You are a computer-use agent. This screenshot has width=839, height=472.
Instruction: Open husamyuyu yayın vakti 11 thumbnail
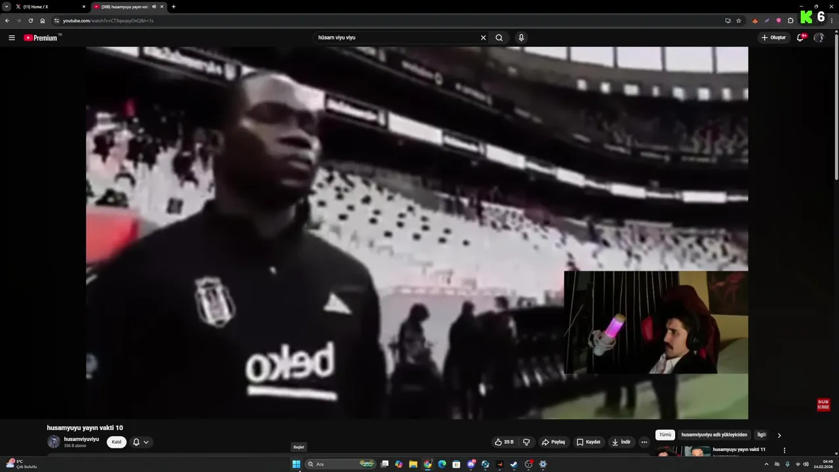[x=683, y=452]
